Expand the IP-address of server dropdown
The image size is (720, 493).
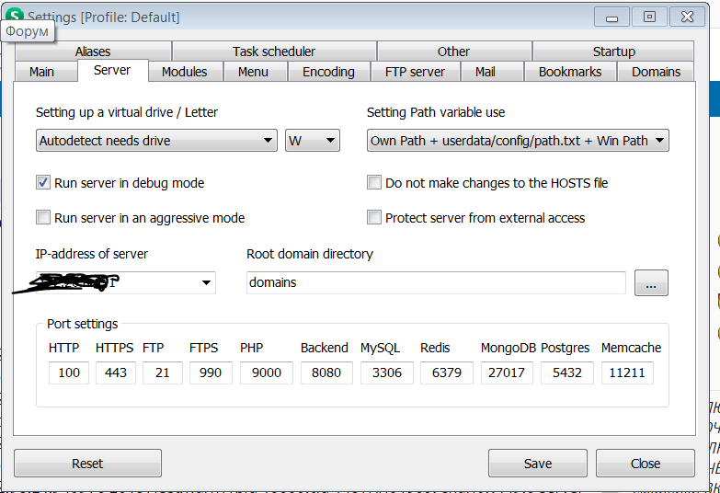point(206,283)
